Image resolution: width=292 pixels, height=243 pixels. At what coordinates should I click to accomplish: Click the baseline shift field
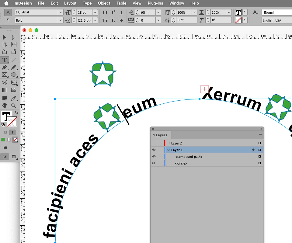[x=186, y=20]
